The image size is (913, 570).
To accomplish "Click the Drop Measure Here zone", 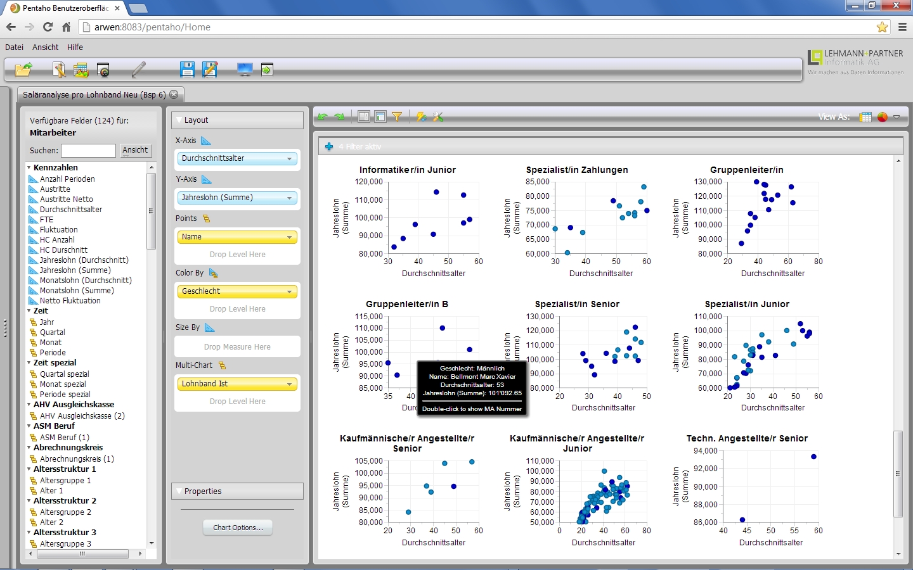I will 237,347.
